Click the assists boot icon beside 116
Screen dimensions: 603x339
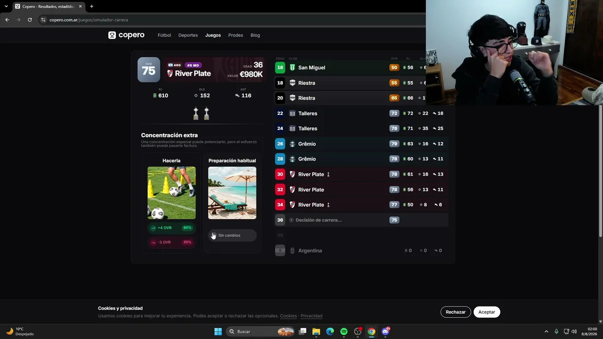point(237,96)
